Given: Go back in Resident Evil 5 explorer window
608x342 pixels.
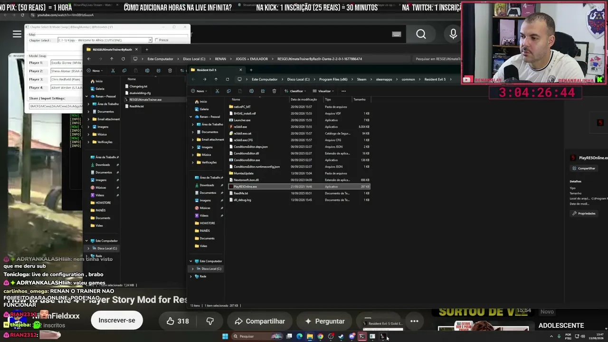Looking at the screenshot, I should tap(194, 79).
